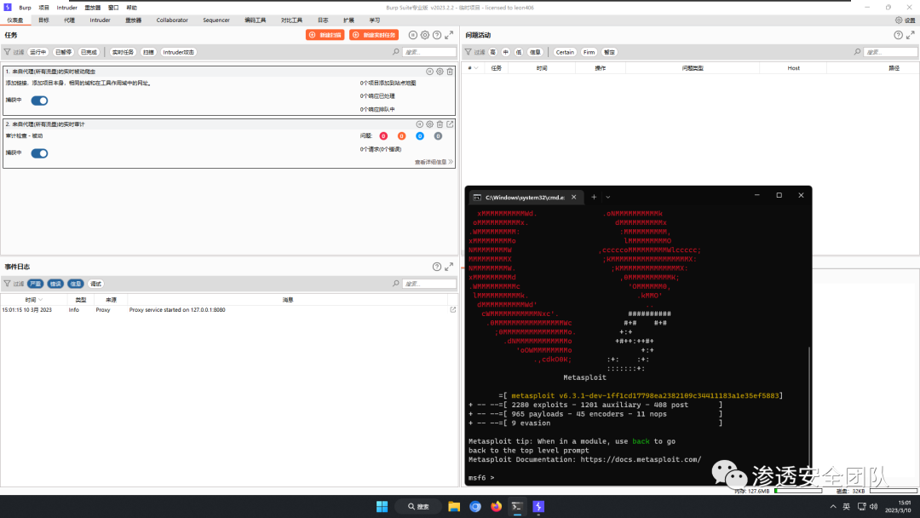Toggle capture switch for task 1
Viewport: 920px width, 518px height.
coord(39,101)
